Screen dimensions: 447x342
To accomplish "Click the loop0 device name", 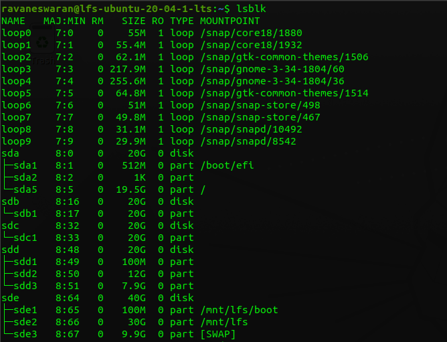I will [16, 33].
